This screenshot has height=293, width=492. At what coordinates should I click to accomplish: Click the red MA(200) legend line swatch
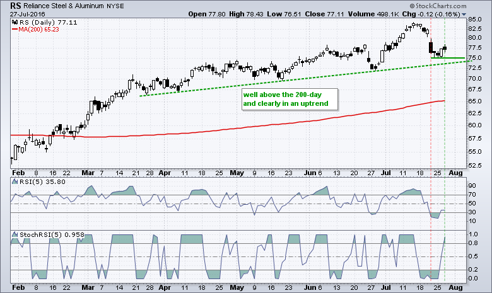click(15, 30)
